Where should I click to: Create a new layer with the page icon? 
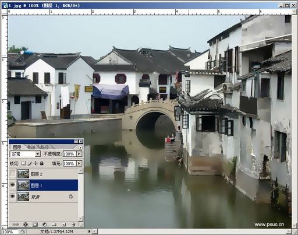coord(64,225)
